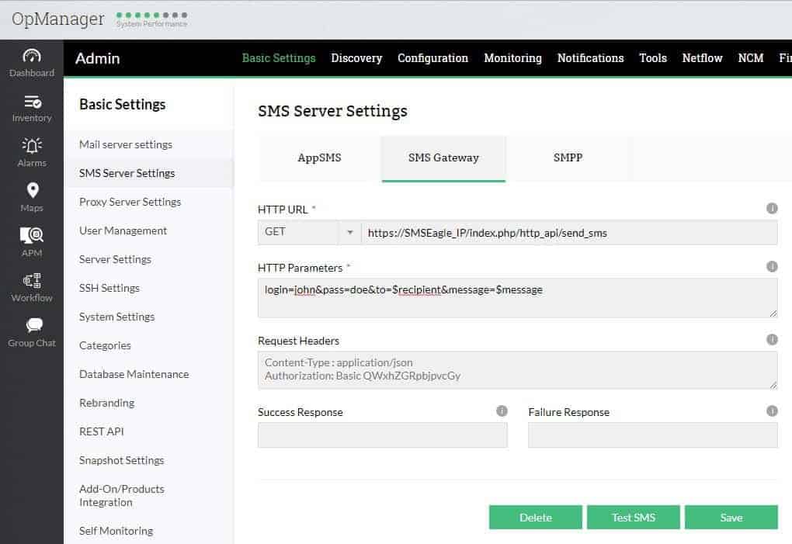The height and width of the screenshot is (544, 792).
Task: Click the Admin heading text
Action: coord(98,58)
